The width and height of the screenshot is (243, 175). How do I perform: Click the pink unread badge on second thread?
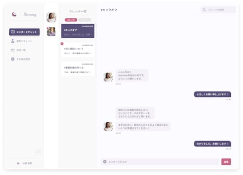click(62, 44)
